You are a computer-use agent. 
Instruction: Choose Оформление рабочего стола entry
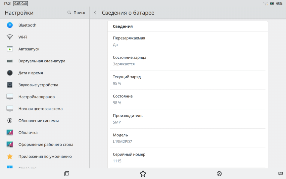click(46, 145)
